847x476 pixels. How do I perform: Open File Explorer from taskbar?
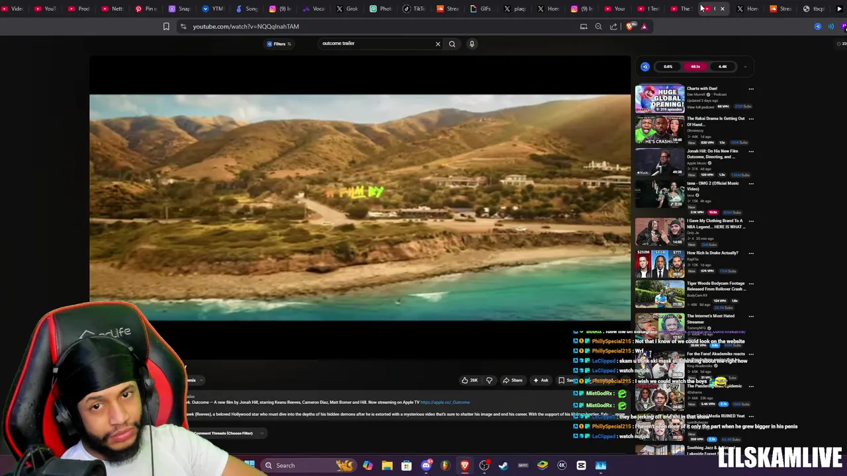(387, 465)
